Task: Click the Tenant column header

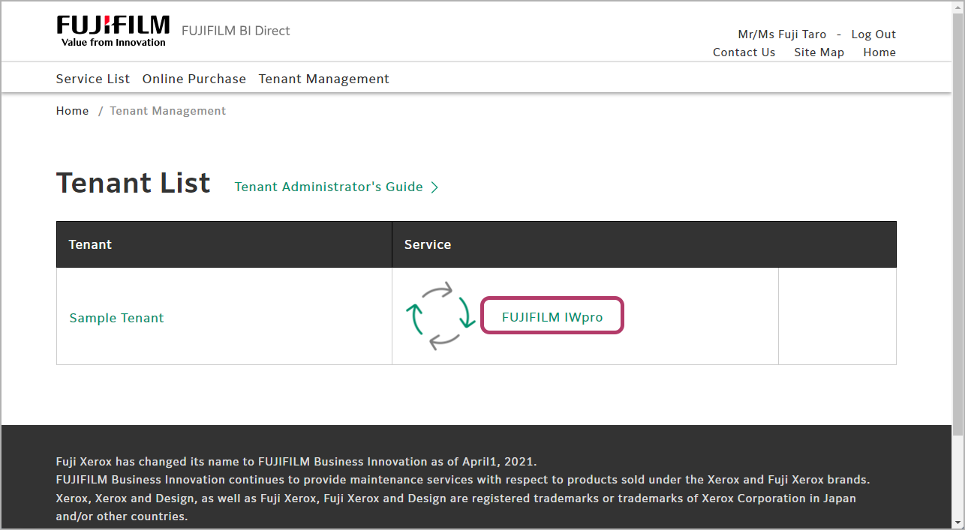Action: pos(90,244)
